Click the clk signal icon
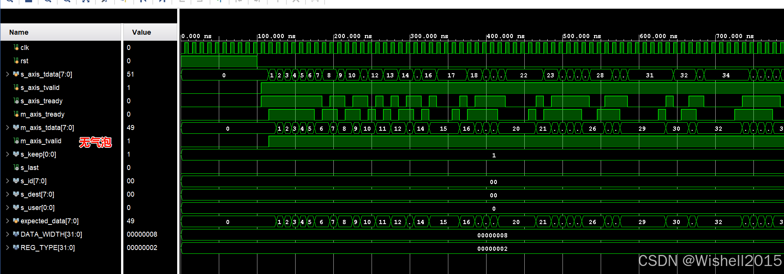The width and height of the screenshot is (784, 274). (16, 47)
